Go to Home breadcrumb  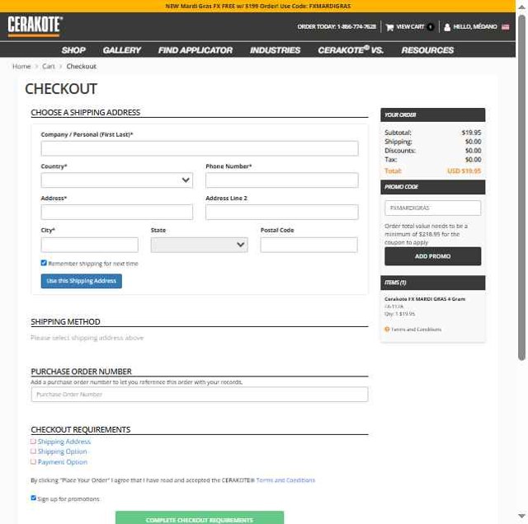[x=21, y=66]
